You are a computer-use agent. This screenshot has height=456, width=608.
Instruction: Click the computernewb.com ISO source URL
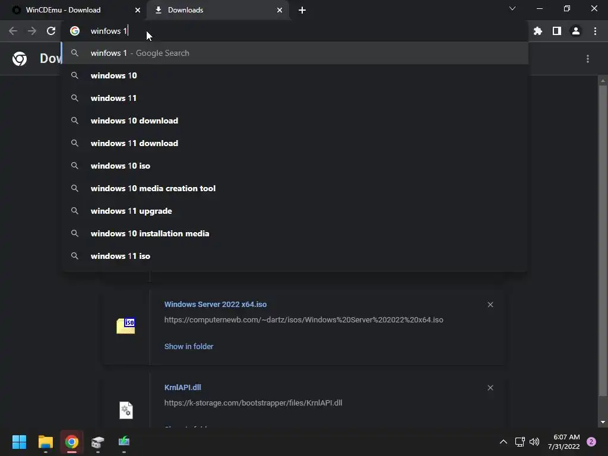[x=303, y=320]
